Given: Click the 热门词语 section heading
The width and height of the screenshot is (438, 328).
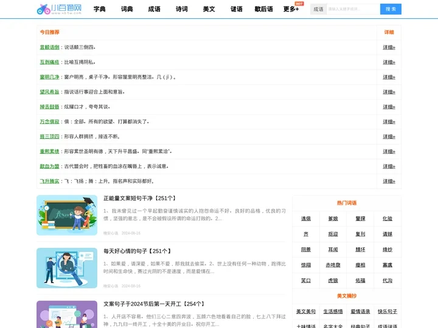Looking at the screenshot, I should (x=347, y=203).
